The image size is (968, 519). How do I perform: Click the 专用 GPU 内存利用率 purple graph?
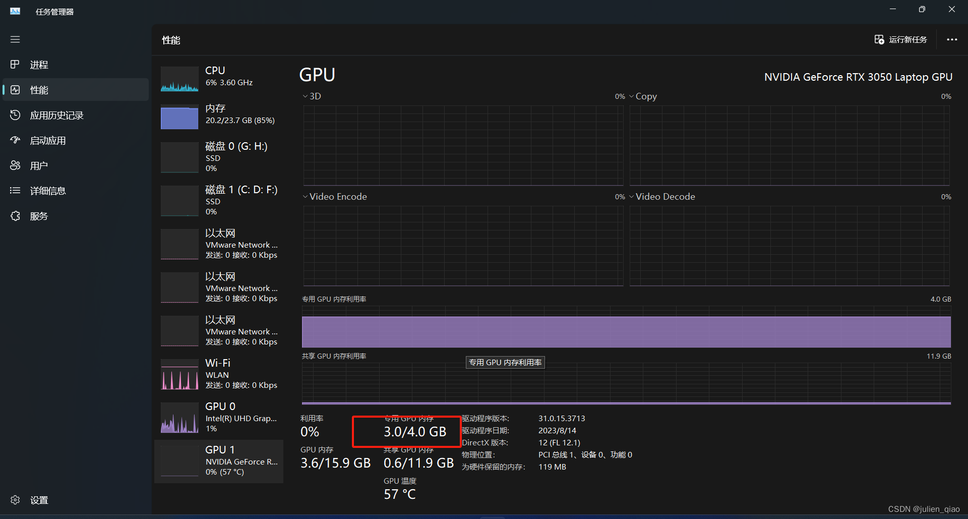(x=626, y=326)
